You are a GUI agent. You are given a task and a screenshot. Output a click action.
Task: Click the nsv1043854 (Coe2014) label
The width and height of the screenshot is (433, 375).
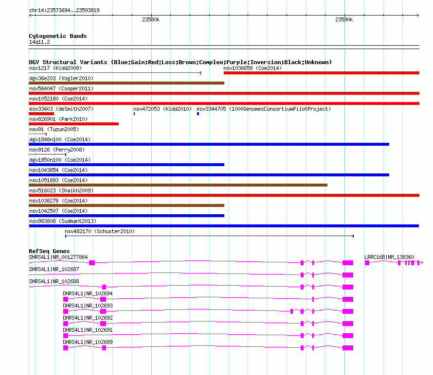pos(58,170)
